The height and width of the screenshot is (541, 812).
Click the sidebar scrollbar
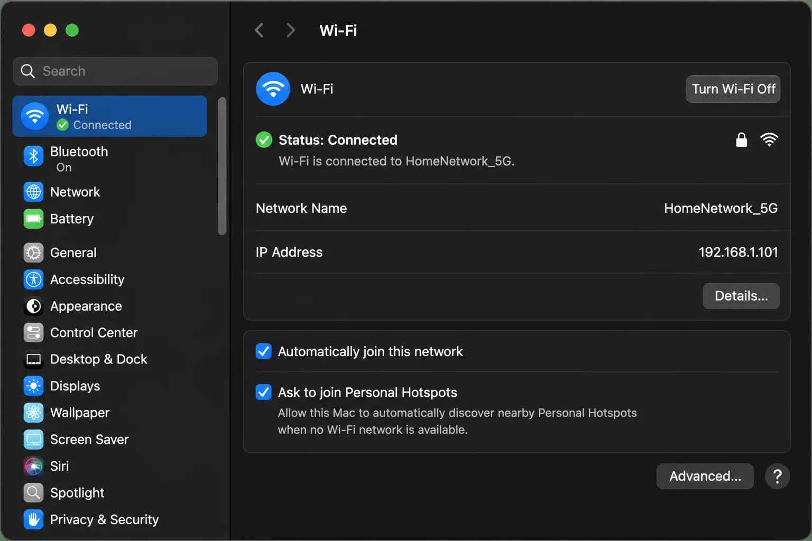point(222,166)
